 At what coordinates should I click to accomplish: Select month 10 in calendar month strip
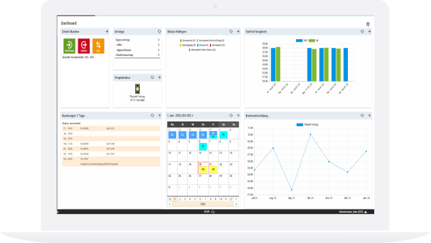pos(221,199)
